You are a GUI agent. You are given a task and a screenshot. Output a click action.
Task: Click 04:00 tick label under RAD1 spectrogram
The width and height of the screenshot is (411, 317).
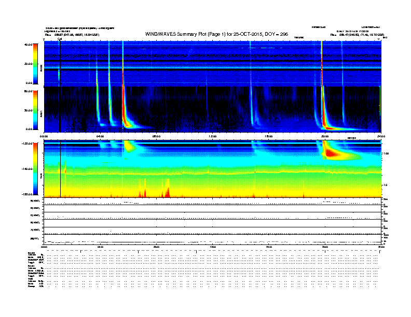pyautogui.click(x=100, y=136)
